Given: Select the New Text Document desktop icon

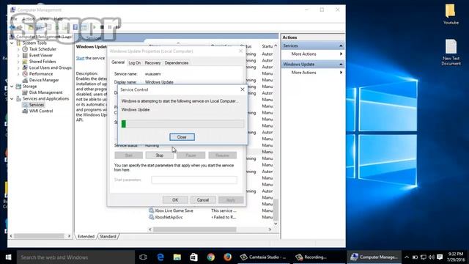Looking at the screenshot, I should pos(451,52).
